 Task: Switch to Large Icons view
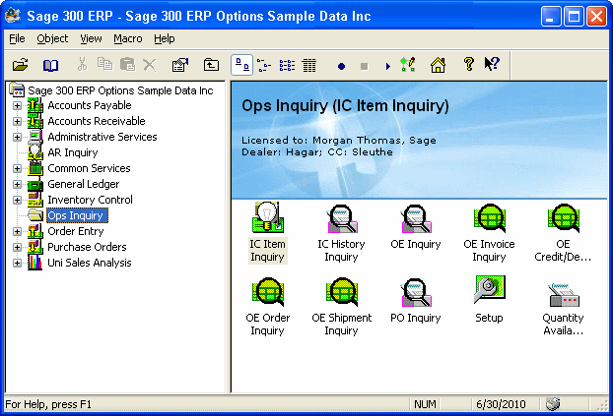(242, 65)
